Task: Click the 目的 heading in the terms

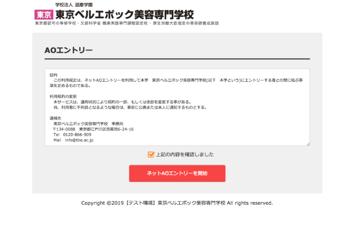Action: pos(53,75)
